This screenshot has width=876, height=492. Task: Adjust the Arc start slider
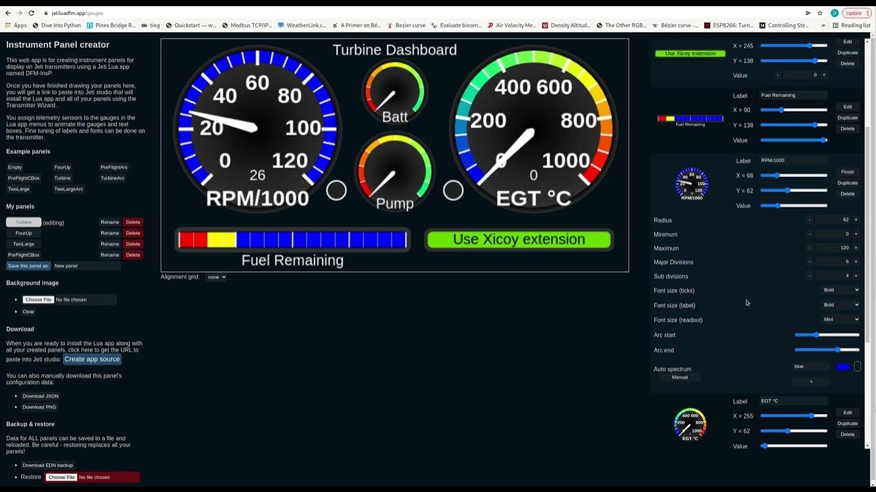coord(827,335)
